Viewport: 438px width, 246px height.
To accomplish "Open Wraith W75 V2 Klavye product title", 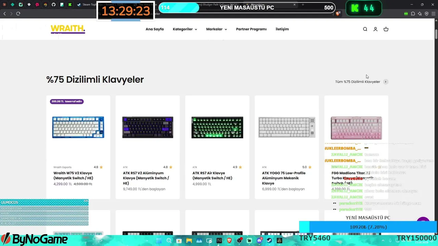I will click(73, 176).
